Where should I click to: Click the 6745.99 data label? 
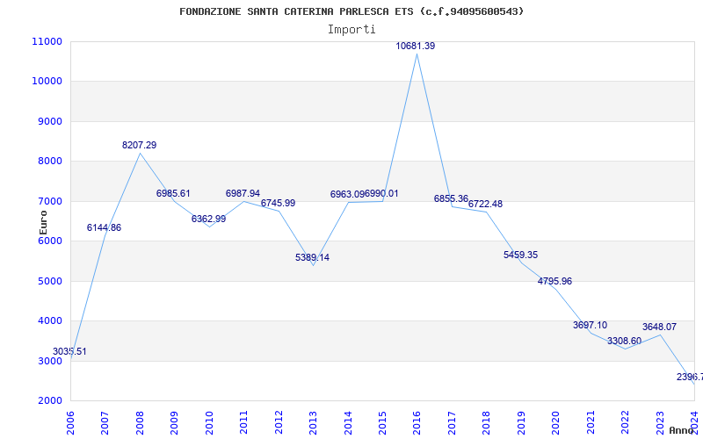(x=278, y=203)
